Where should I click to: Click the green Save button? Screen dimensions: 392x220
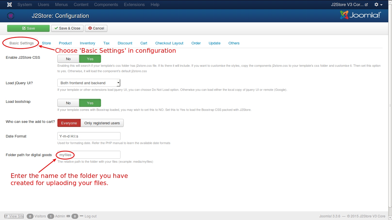coord(28,28)
